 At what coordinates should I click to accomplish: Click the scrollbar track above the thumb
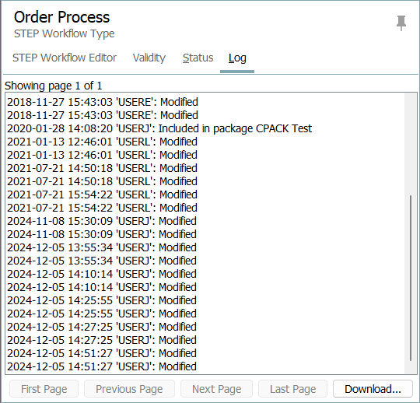click(x=411, y=144)
